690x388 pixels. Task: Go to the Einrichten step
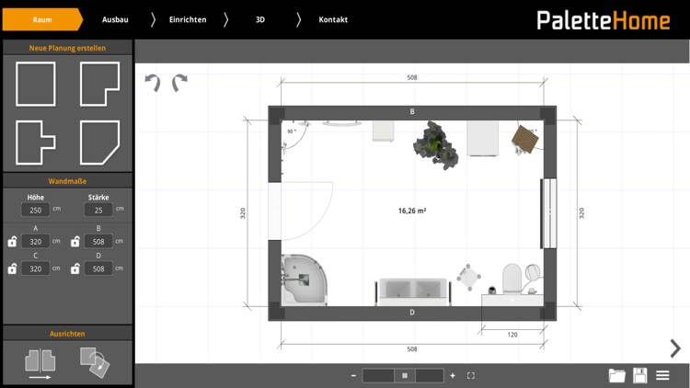pyautogui.click(x=188, y=19)
